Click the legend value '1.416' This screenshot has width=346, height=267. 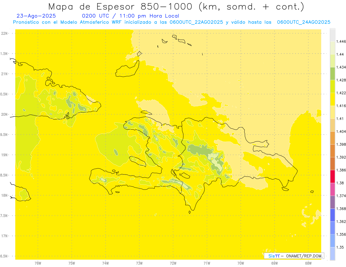pyautogui.click(x=341, y=106)
